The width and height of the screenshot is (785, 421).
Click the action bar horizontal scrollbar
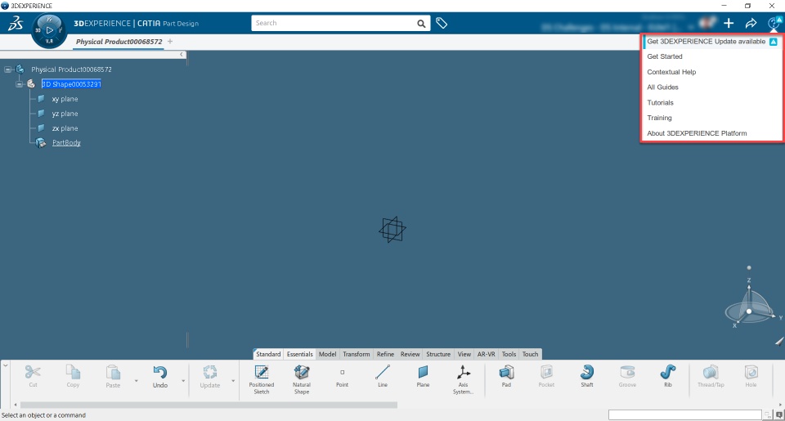209,405
